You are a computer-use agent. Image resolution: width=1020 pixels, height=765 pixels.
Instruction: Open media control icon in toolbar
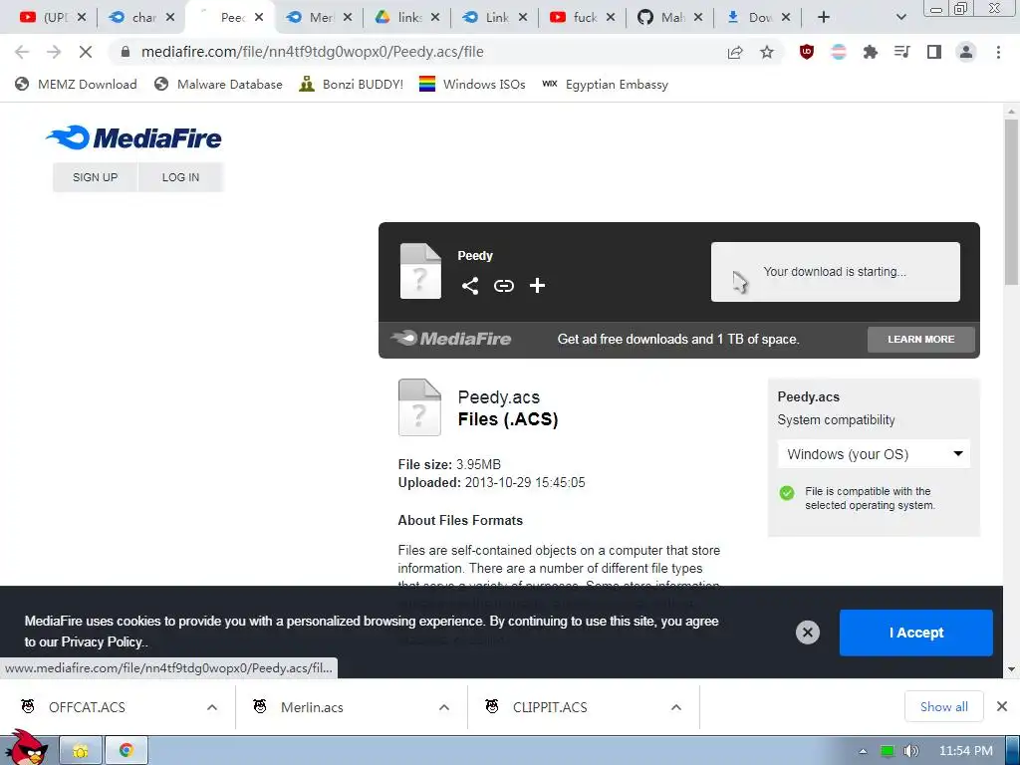point(901,52)
